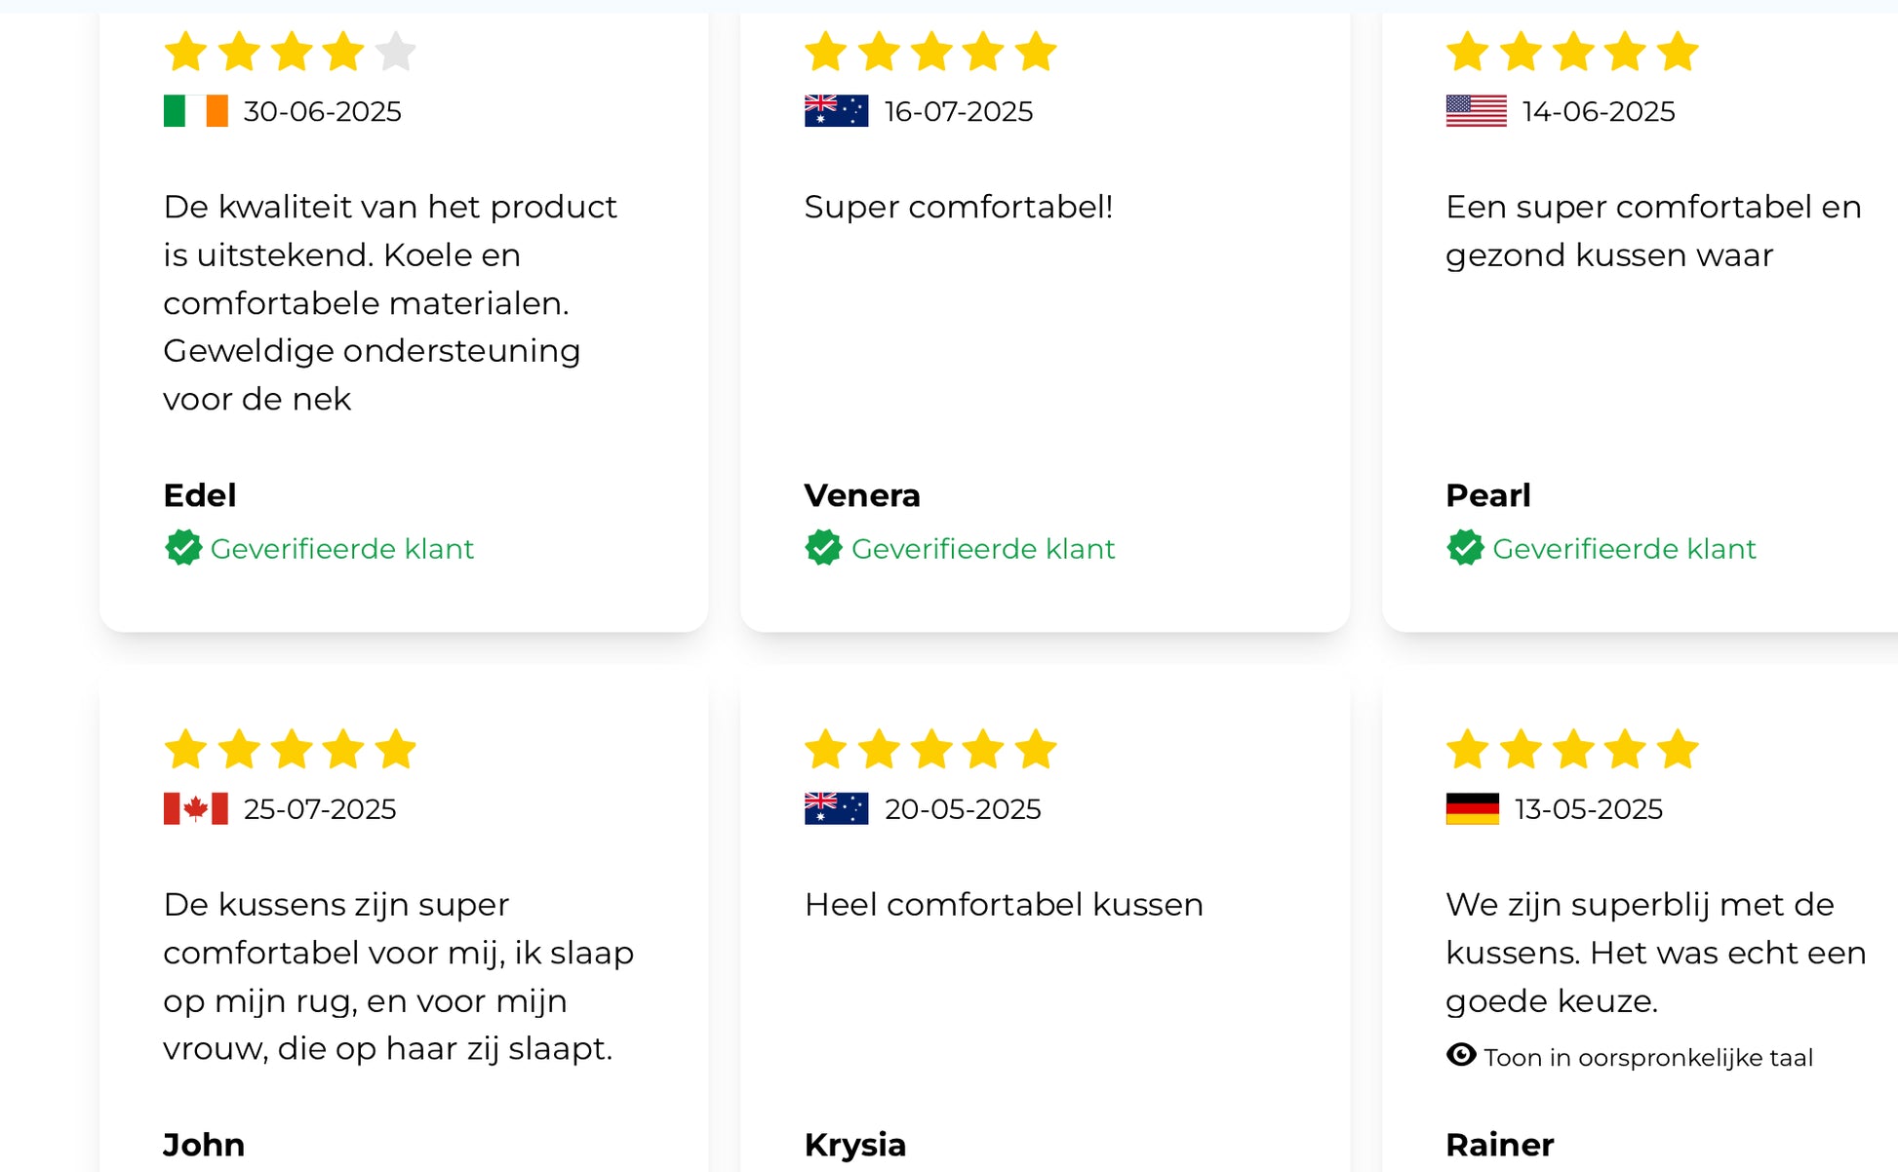Click the Irish flag on Edel's review
Screen dimensions: 1898x1172
click(195, 111)
